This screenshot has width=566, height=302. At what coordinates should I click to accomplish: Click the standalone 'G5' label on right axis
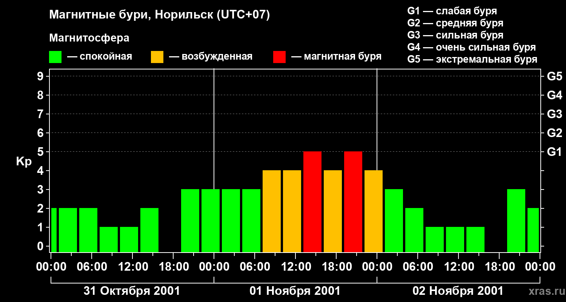pos(554,76)
